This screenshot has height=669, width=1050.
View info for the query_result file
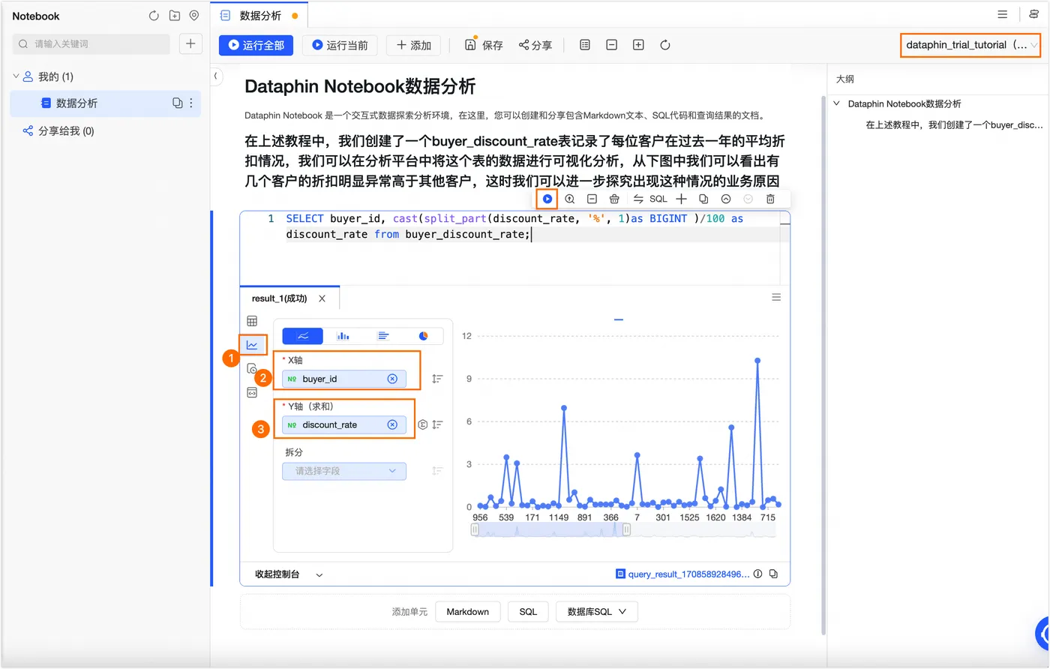[758, 574]
